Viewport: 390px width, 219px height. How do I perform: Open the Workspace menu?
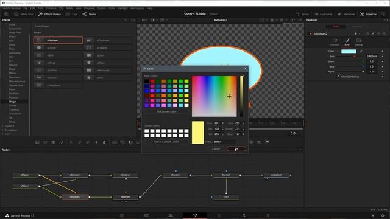click(137, 8)
